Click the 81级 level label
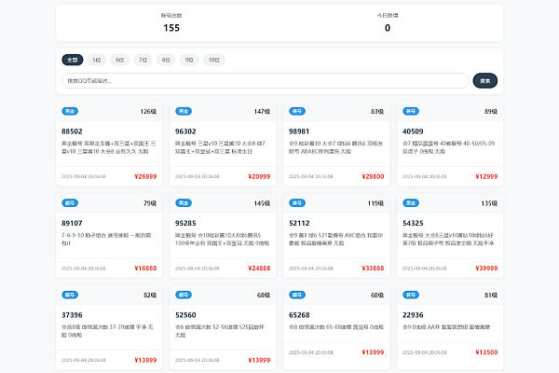The height and width of the screenshot is (373, 559). coord(491,296)
